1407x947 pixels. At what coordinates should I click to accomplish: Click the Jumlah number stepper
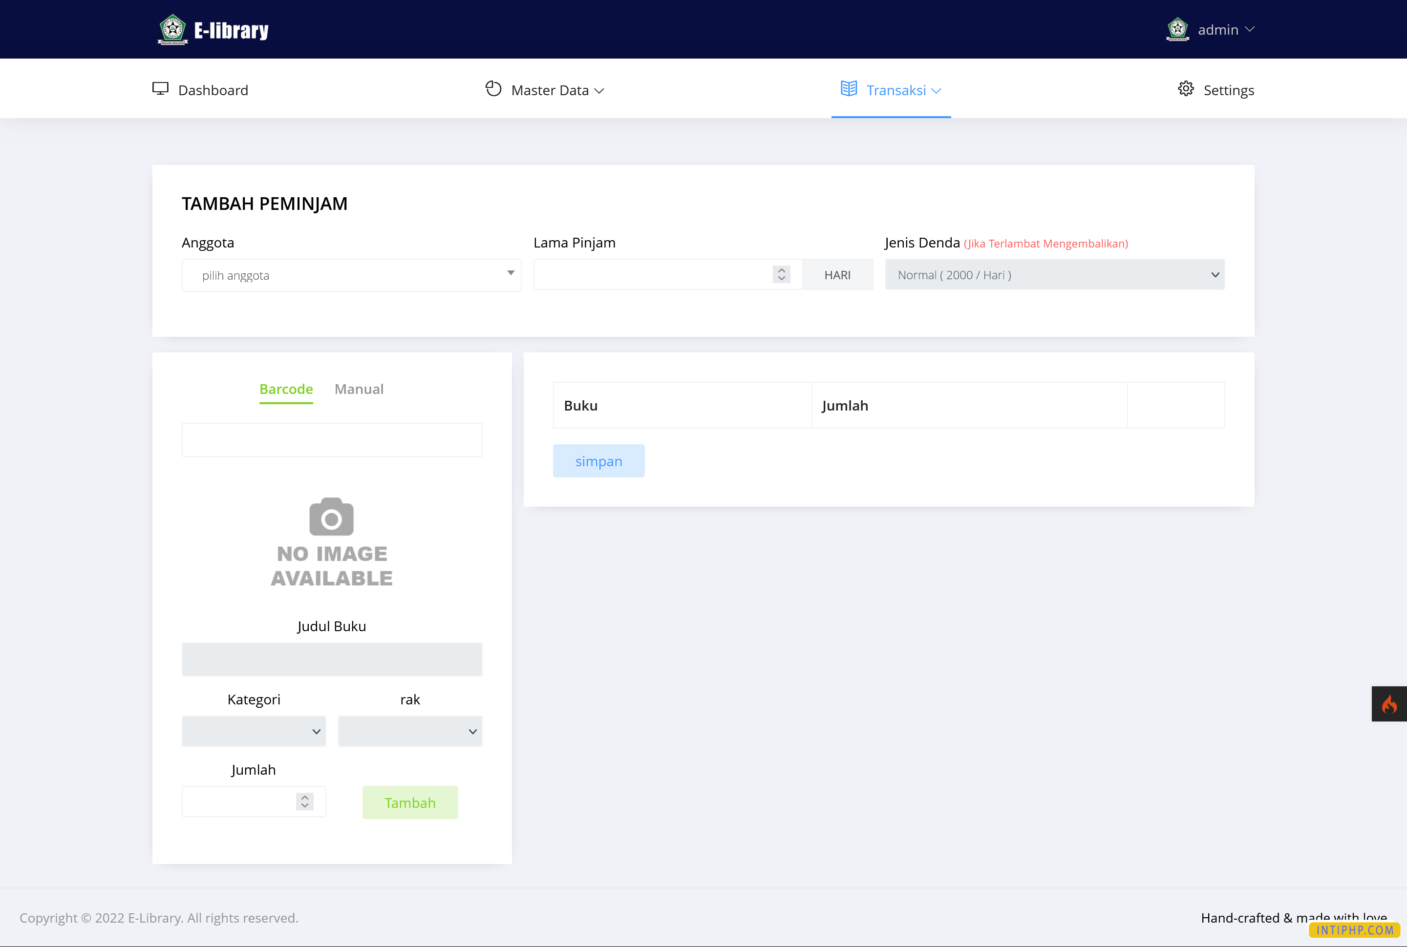(x=305, y=802)
